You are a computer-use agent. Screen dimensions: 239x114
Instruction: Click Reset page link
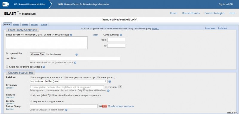(210, 28)
